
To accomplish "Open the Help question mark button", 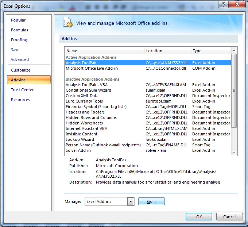I will click(223, 4).
